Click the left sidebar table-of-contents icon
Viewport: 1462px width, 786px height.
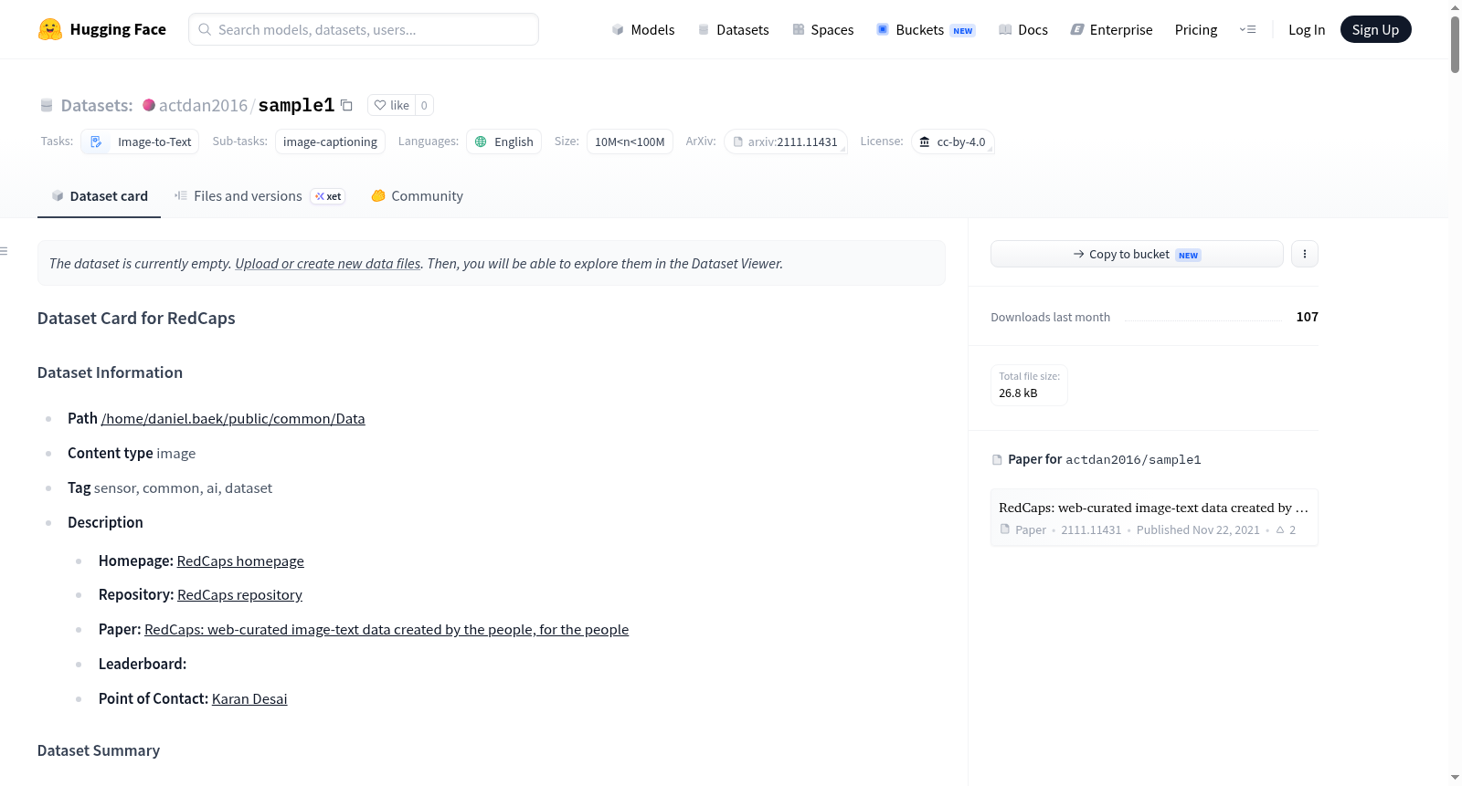pyautogui.click(x=5, y=251)
